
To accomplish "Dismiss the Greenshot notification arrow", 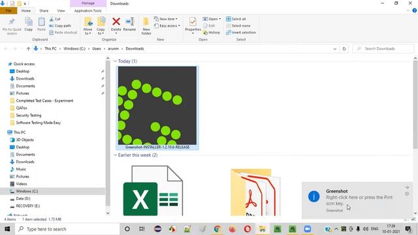I will [x=407, y=187].
